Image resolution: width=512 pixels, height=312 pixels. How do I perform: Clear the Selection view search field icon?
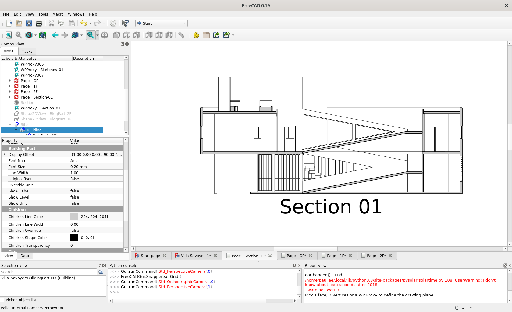(101, 272)
